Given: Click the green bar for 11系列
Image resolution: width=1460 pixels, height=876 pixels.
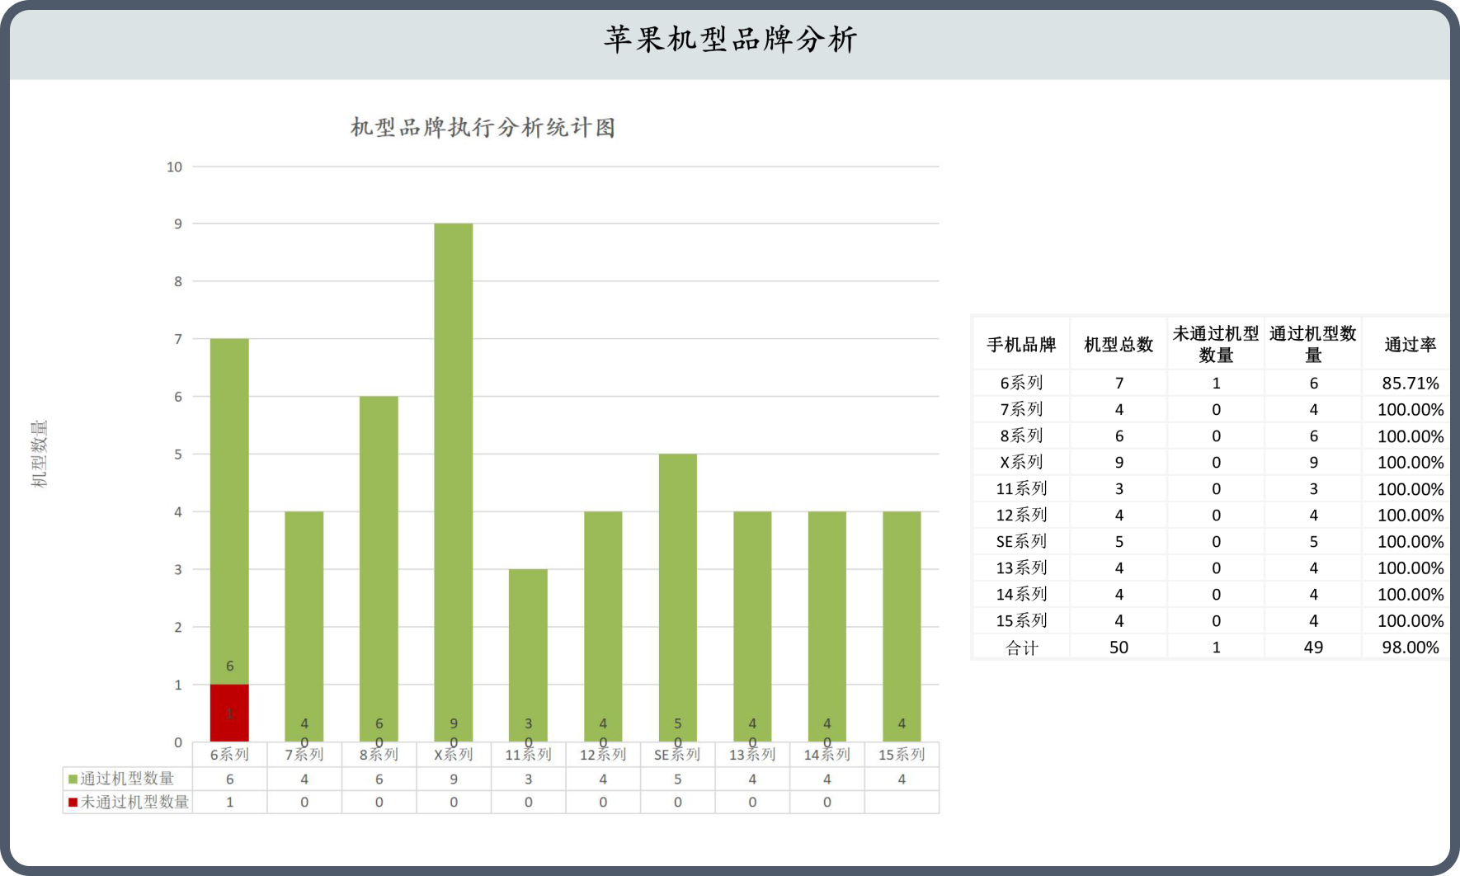Looking at the screenshot, I should pyautogui.click(x=528, y=652).
